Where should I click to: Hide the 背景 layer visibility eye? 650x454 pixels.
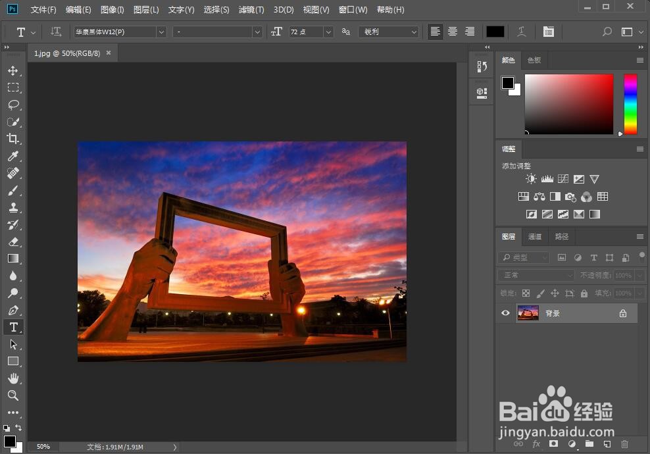click(x=505, y=313)
